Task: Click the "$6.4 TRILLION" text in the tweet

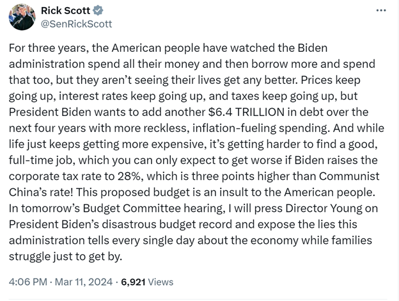Action: coord(246,112)
